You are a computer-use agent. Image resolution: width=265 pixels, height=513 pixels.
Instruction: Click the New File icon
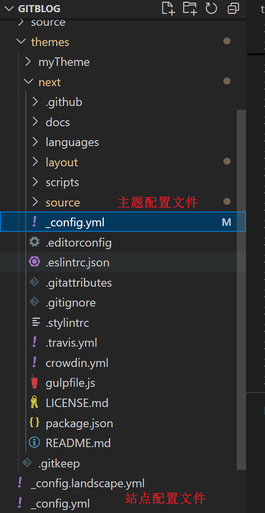168,8
